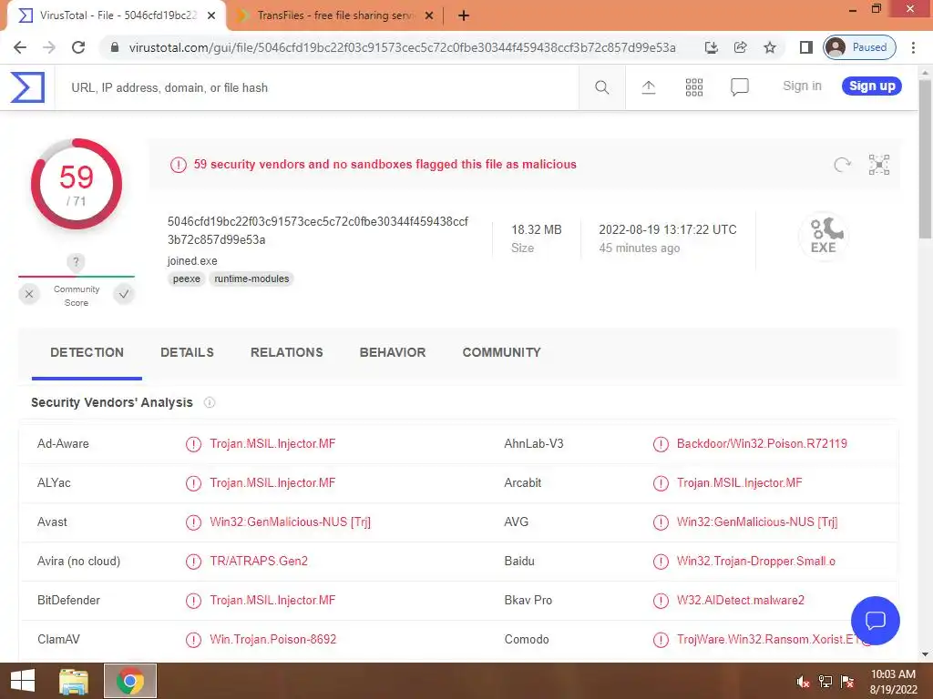Click the browser back arrow
This screenshot has height=699, width=933.
pos(20,47)
